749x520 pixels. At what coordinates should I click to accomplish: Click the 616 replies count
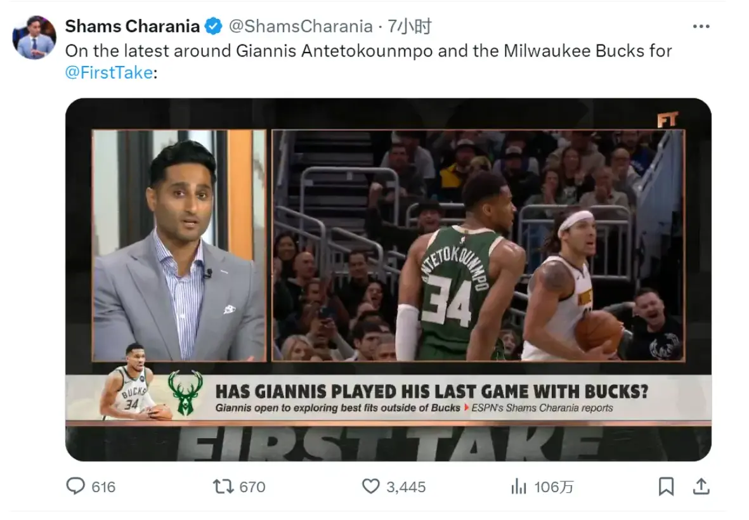(103, 487)
